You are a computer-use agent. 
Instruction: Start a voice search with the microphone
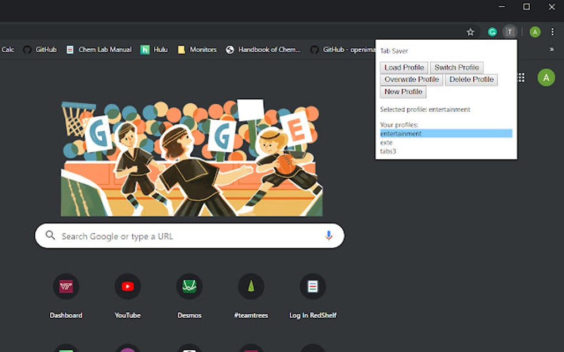(328, 235)
